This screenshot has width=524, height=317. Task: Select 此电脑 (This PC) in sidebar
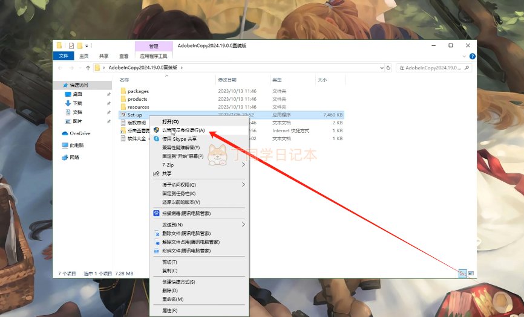77,146
